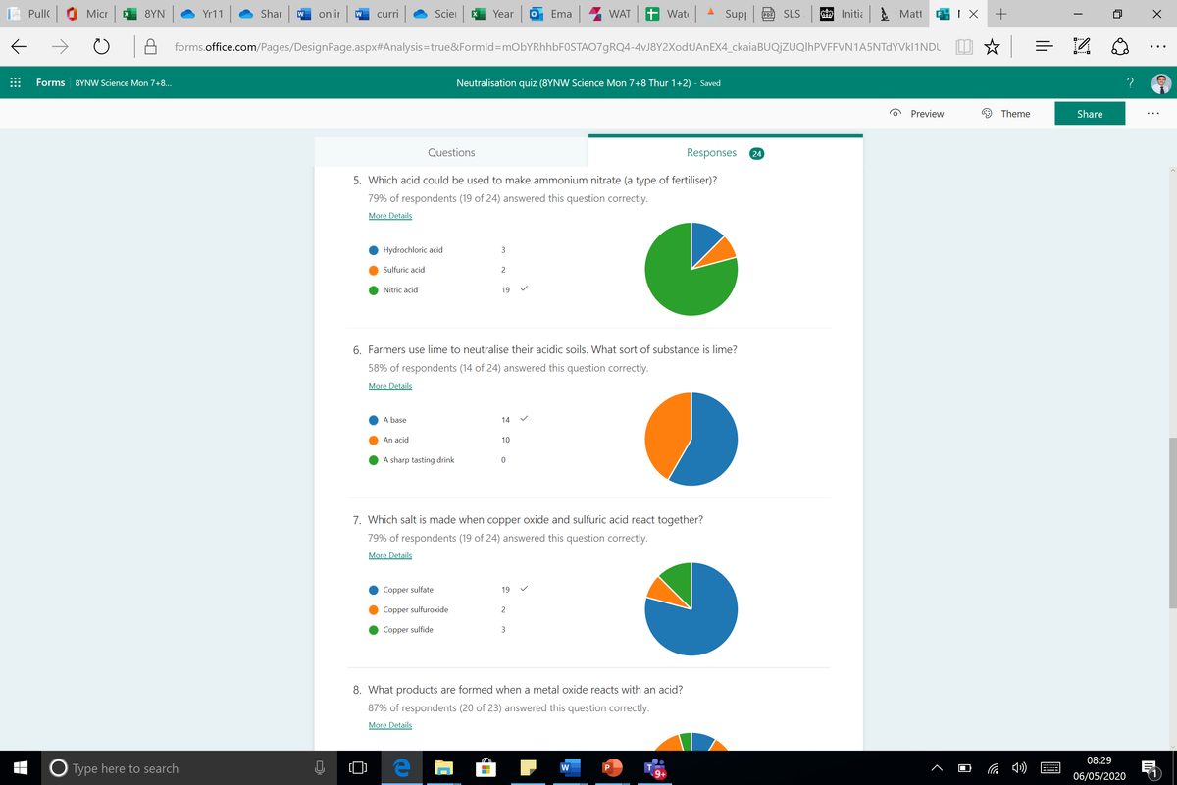Switch to the WAT browser tab

[608, 15]
